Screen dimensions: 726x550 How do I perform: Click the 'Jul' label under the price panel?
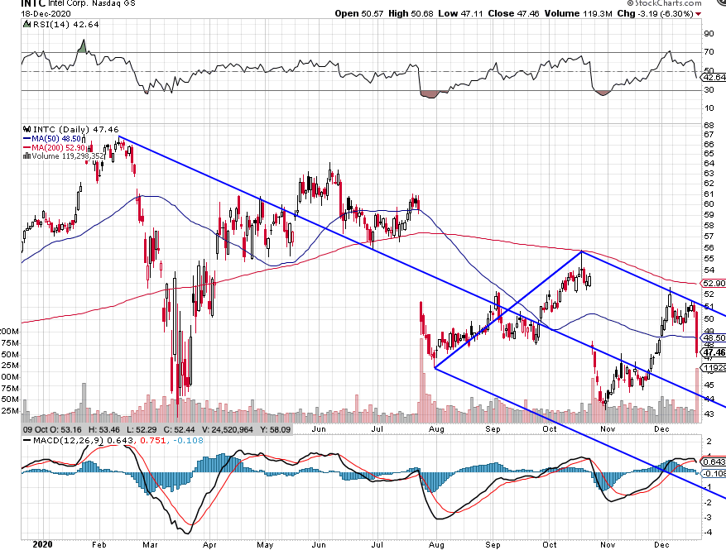(x=377, y=428)
